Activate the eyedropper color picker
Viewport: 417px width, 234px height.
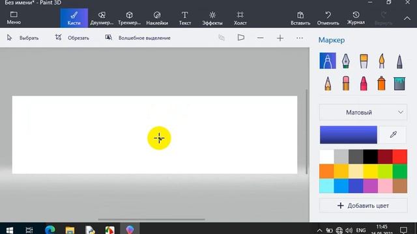(x=393, y=135)
